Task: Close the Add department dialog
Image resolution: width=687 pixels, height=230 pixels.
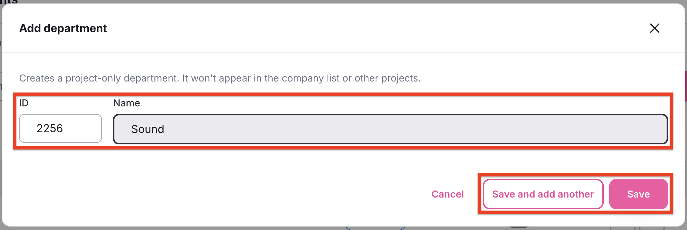Action: pos(655,28)
